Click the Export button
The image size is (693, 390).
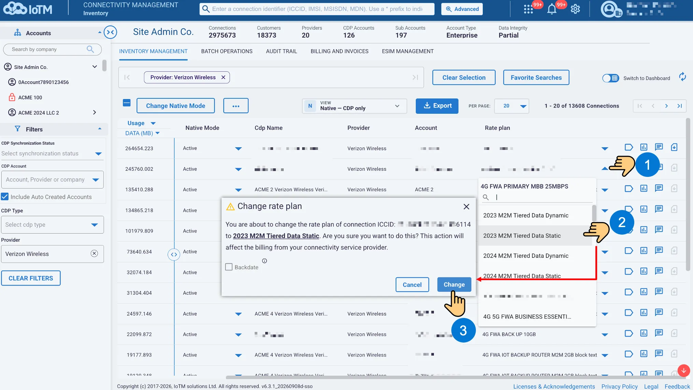point(437,106)
